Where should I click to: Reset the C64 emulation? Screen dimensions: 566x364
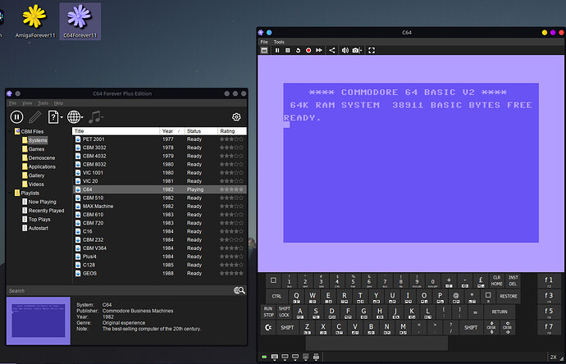298,51
